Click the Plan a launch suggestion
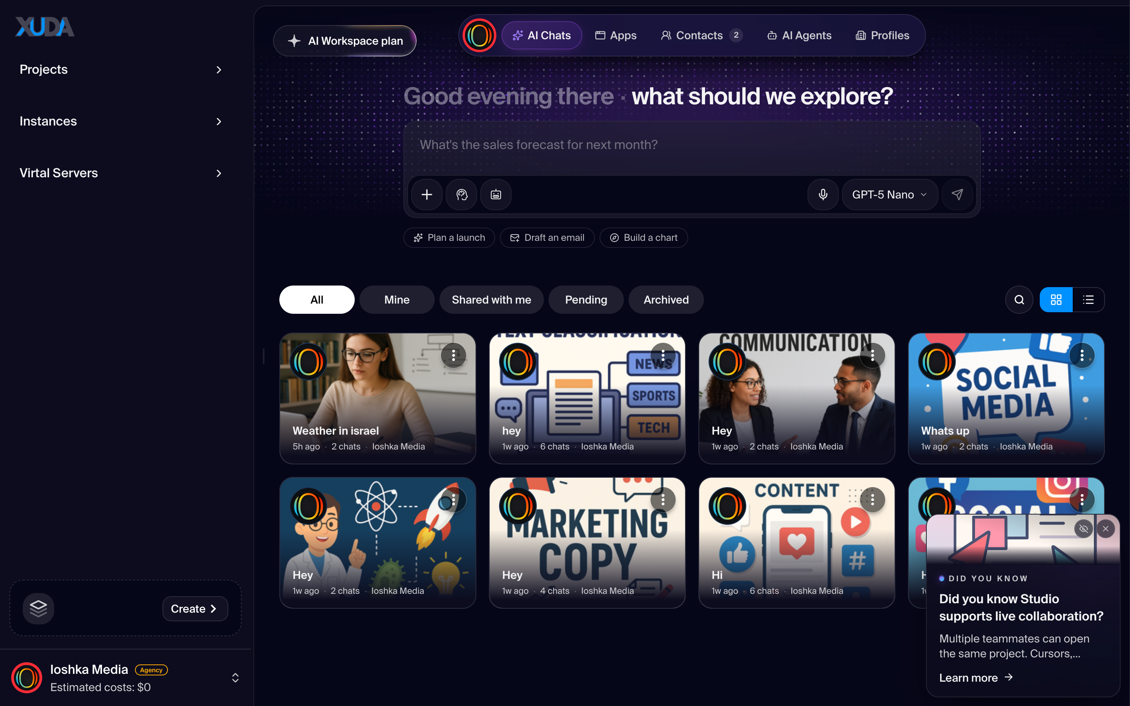Screen dimensions: 1130x706 tap(449, 238)
